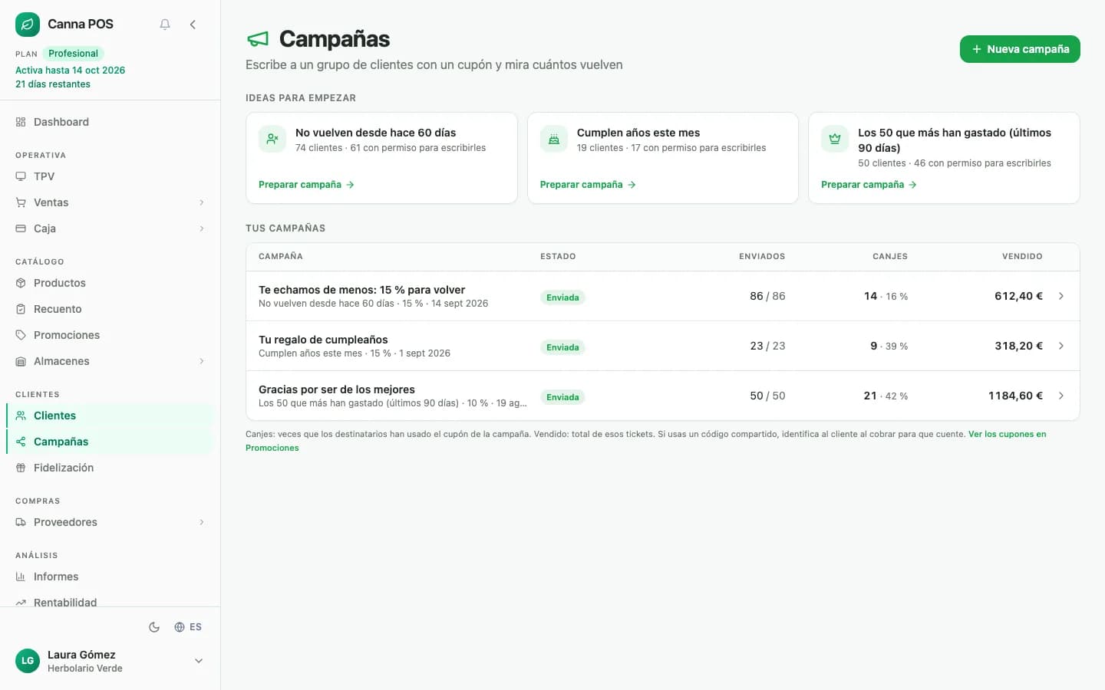Viewport: 1105px width, 690px height.
Task: Click the Canna POS leaf logo
Action: pyautogui.click(x=28, y=25)
